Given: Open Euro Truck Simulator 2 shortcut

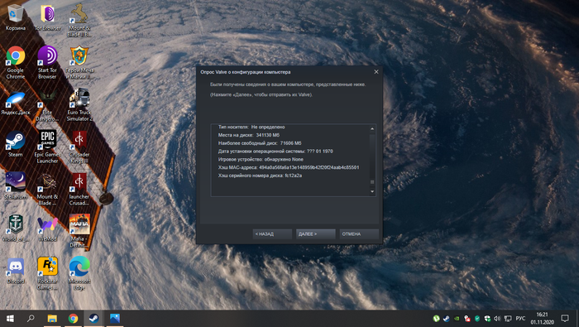Looking at the screenshot, I should pos(79,104).
